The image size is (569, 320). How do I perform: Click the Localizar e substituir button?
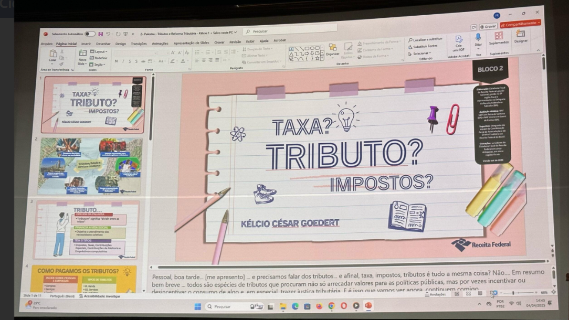[x=425, y=39]
